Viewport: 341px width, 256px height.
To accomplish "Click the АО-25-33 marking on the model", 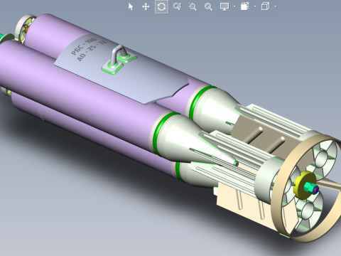I will coord(92,51).
